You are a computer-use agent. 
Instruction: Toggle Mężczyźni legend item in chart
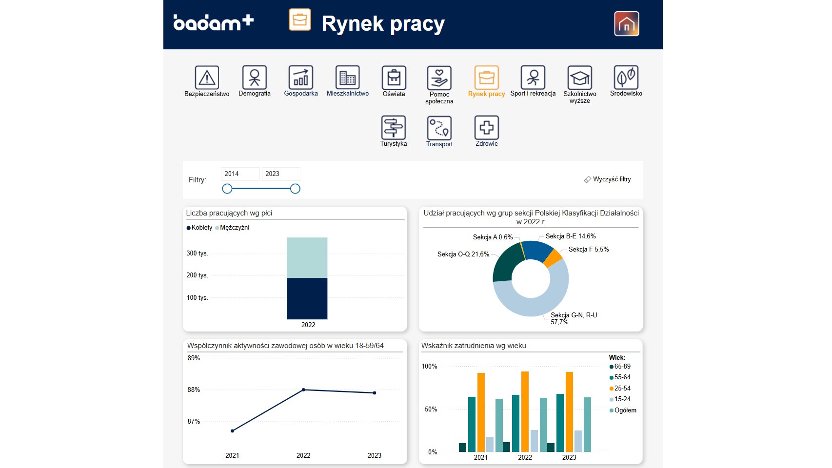click(x=233, y=228)
